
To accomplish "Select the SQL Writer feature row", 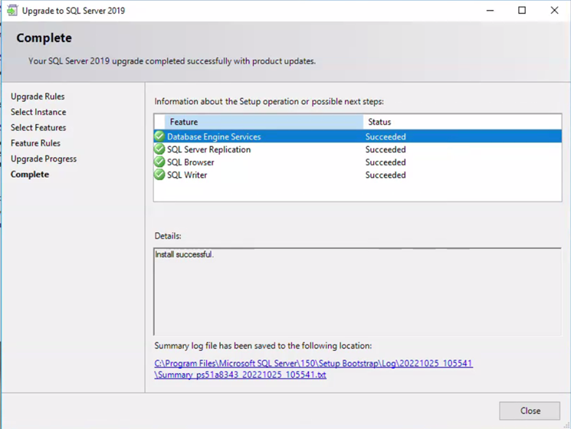I will tap(358, 175).
